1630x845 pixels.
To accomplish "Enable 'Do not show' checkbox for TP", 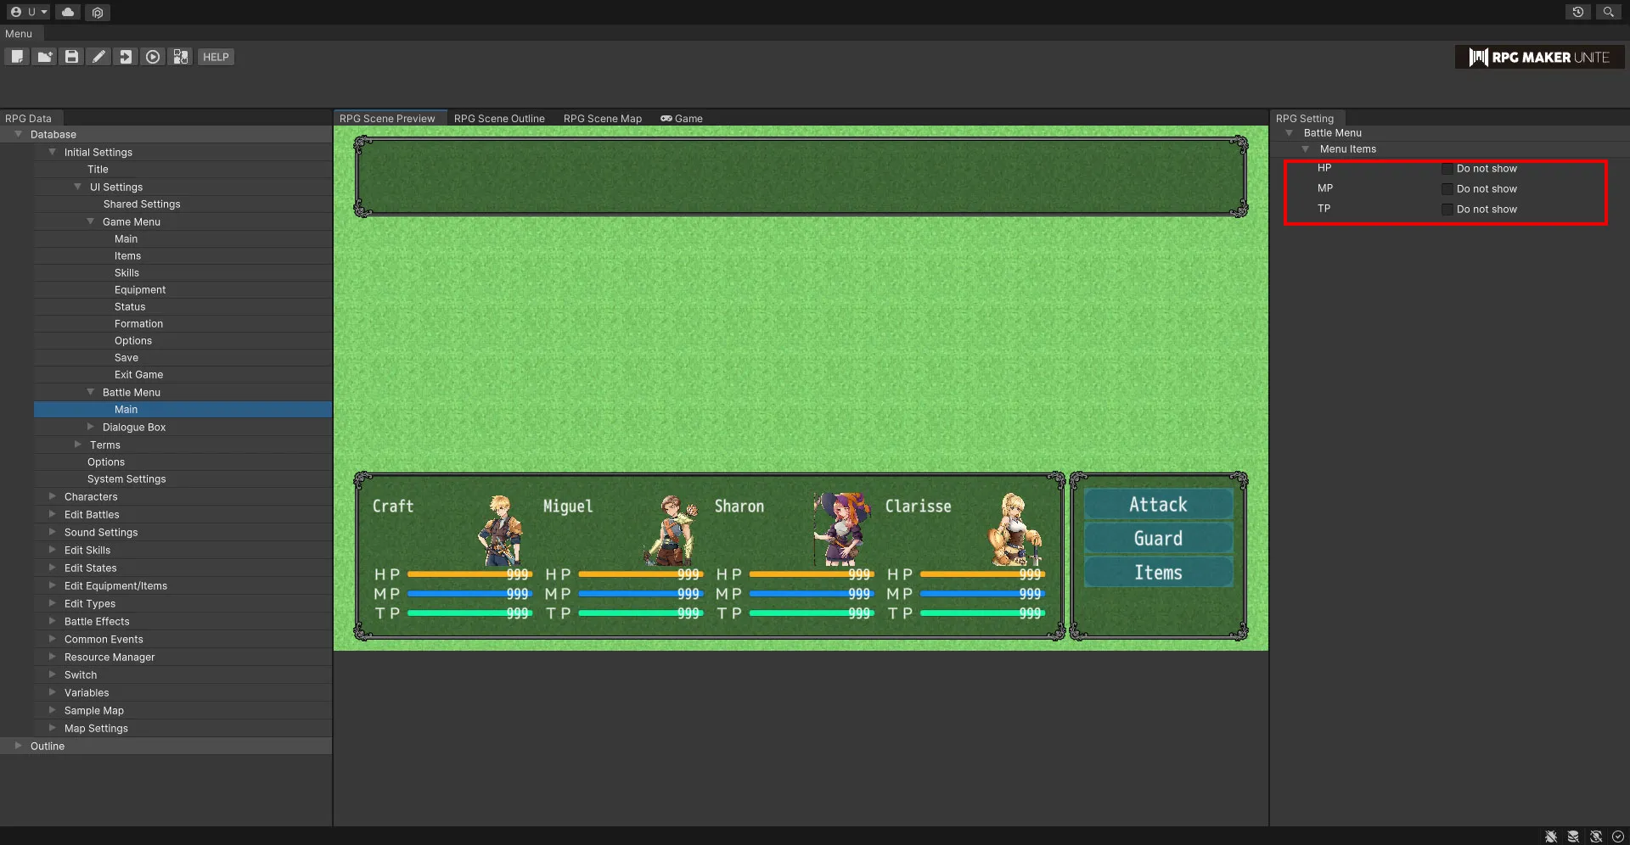I will (x=1447, y=210).
